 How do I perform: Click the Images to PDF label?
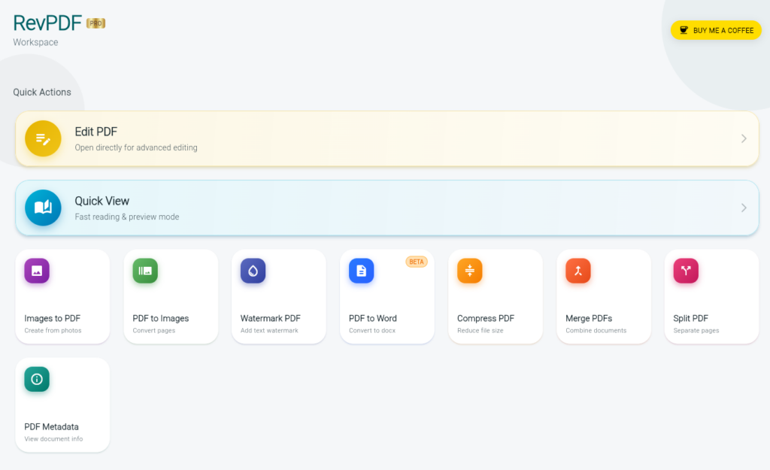tap(53, 318)
